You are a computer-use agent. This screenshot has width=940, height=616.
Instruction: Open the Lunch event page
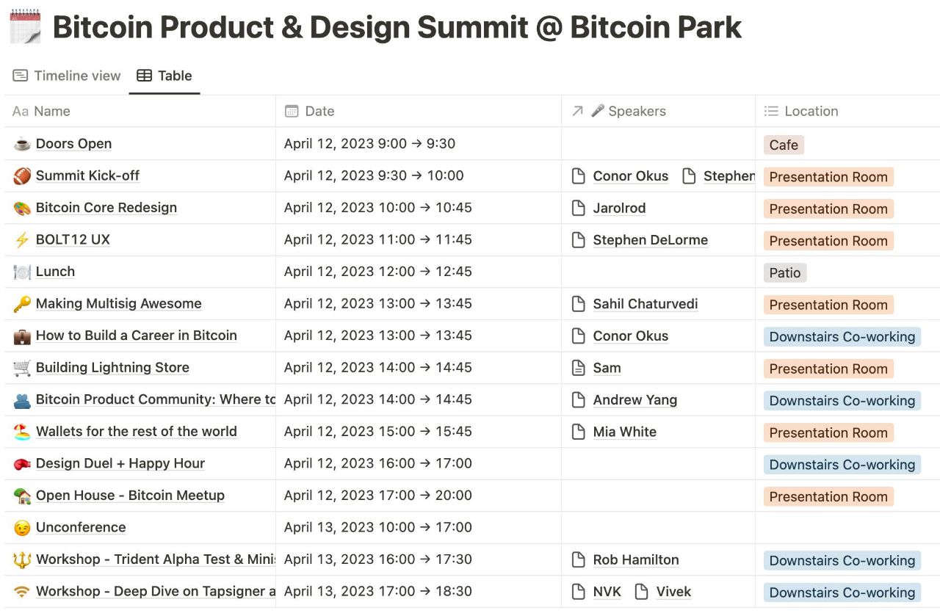[55, 272]
